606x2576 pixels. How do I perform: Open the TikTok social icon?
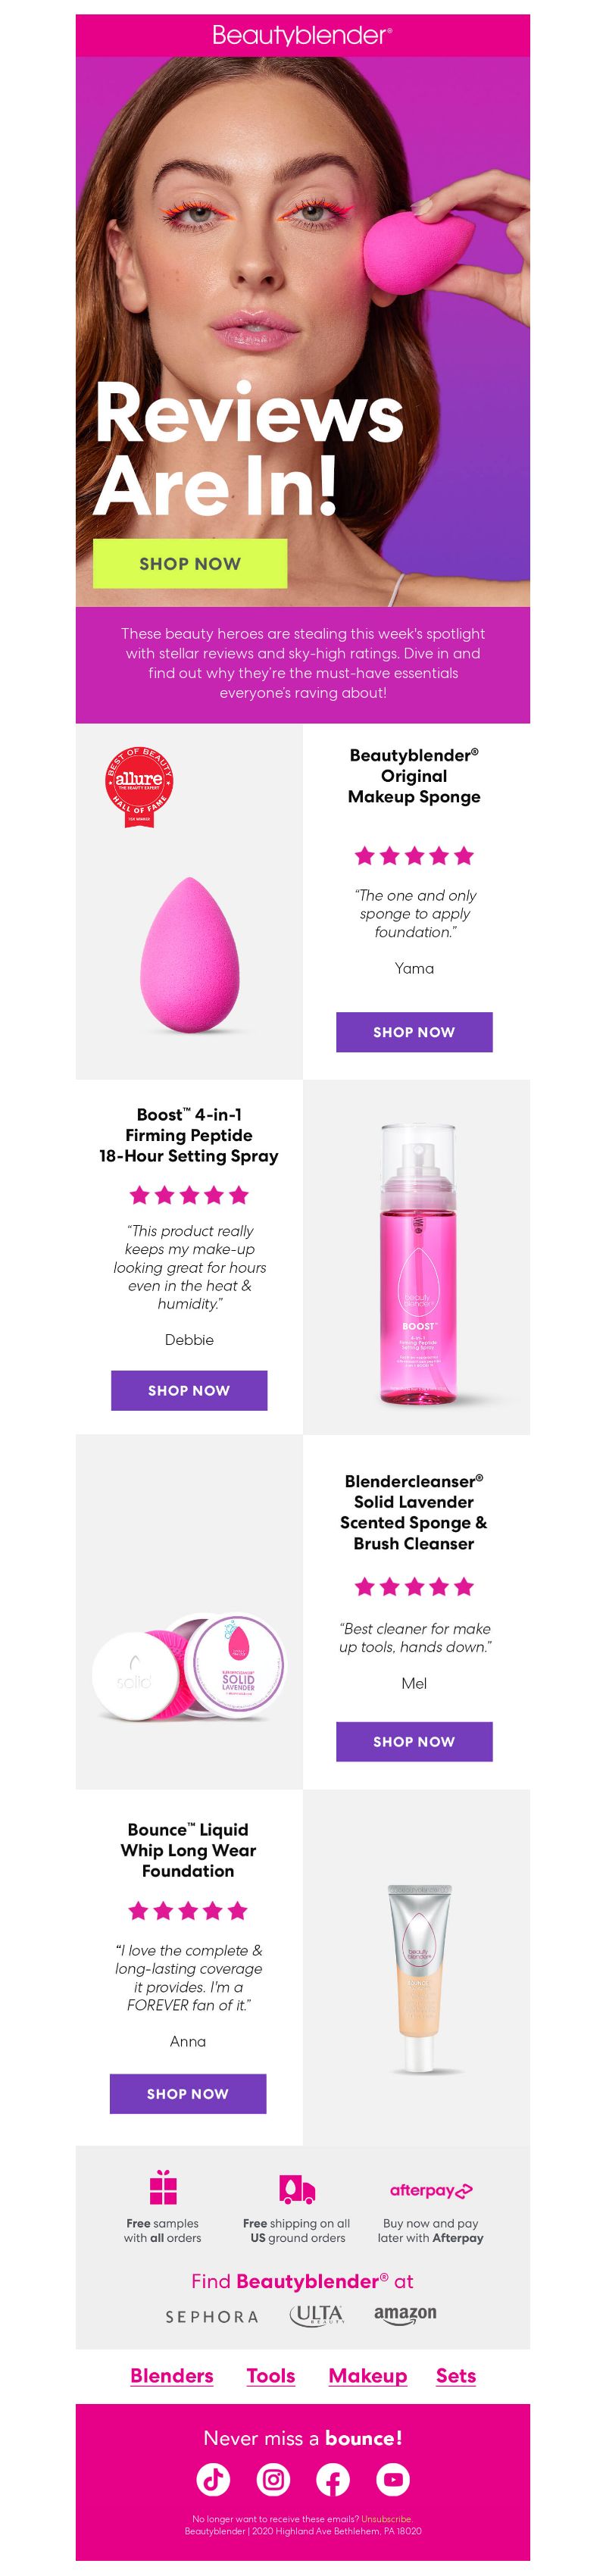(x=213, y=2478)
